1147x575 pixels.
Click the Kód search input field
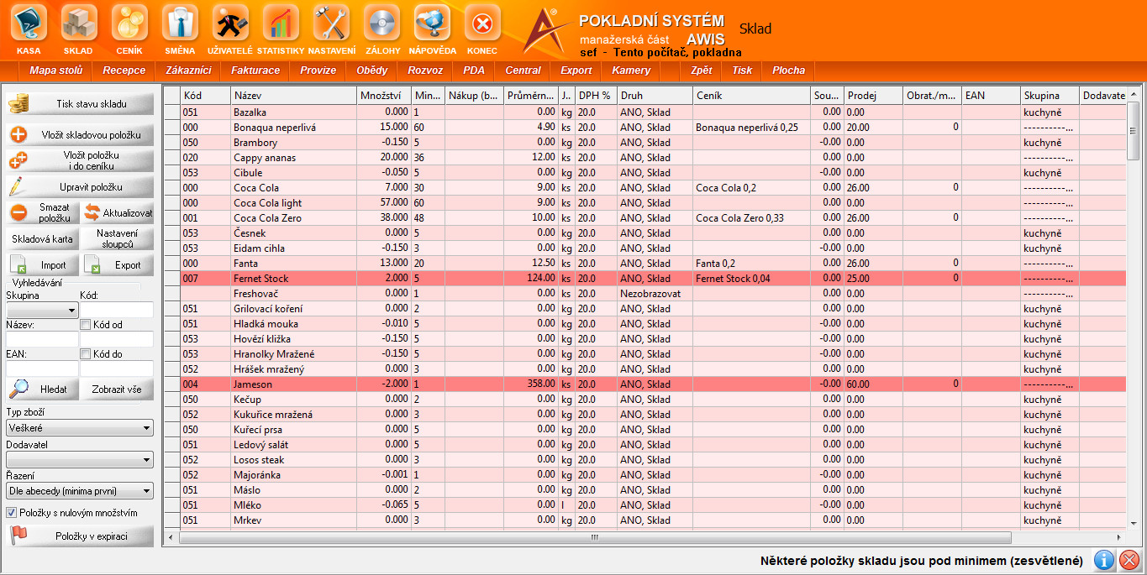(117, 310)
